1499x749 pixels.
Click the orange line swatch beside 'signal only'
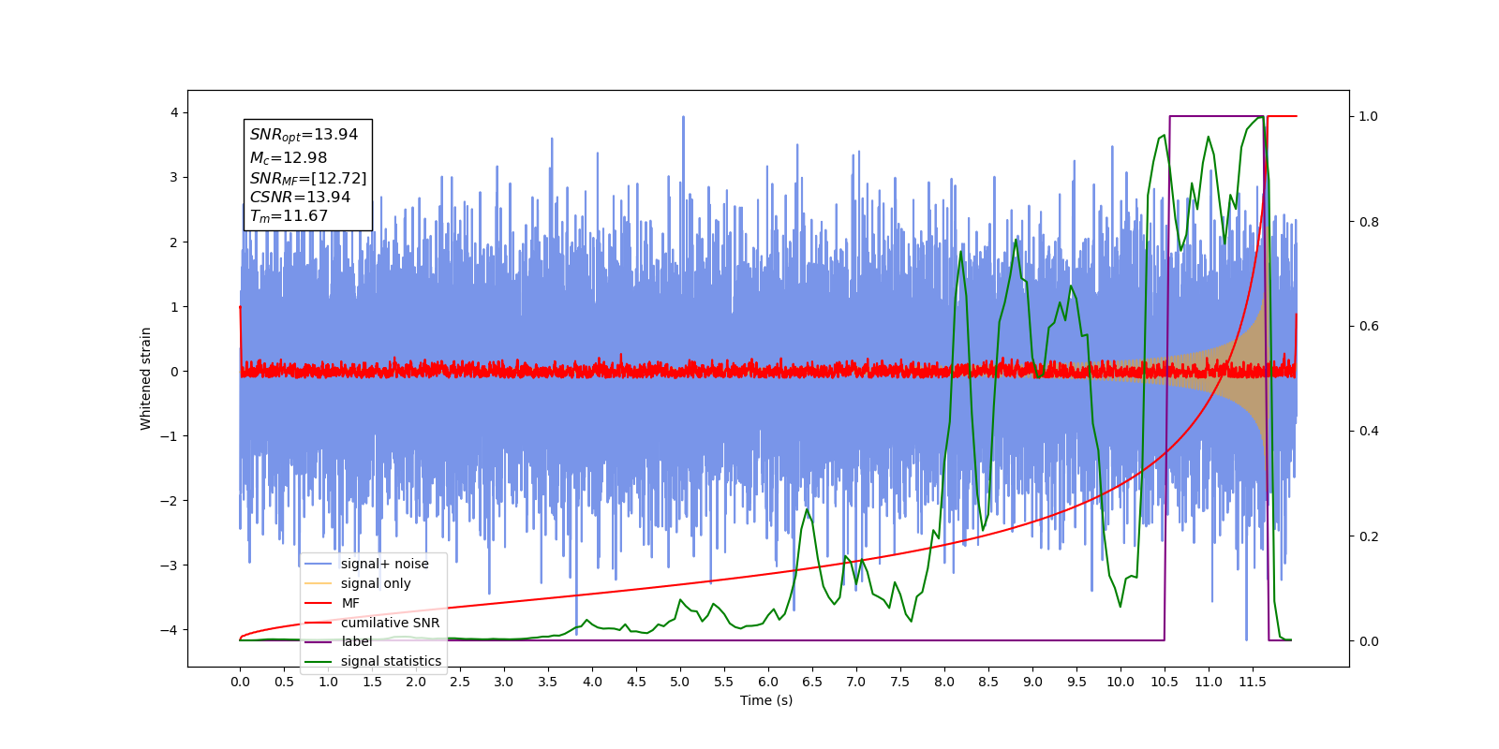(x=319, y=583)
